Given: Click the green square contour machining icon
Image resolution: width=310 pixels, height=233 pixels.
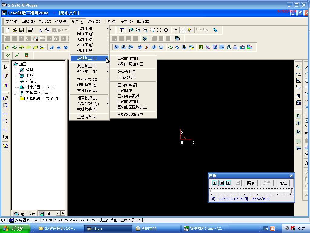Looking at the screenshot, I should click(201, 47).
